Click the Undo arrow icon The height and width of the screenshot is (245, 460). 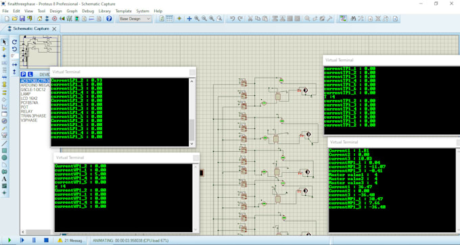click(232, 19)
